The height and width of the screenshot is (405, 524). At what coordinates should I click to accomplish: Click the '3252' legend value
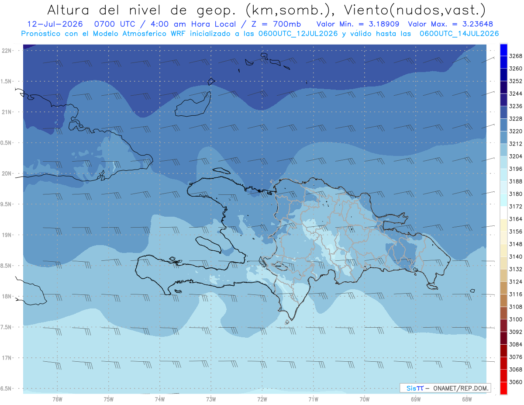click(516, 81)
